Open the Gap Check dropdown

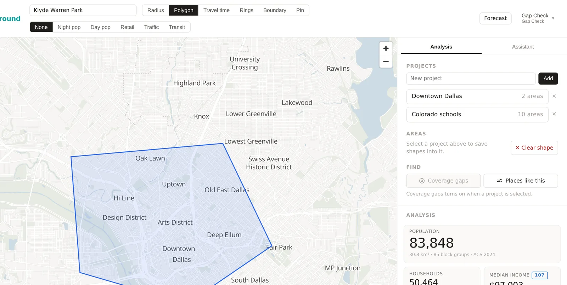pyautogui.click(x=538, y=18)
